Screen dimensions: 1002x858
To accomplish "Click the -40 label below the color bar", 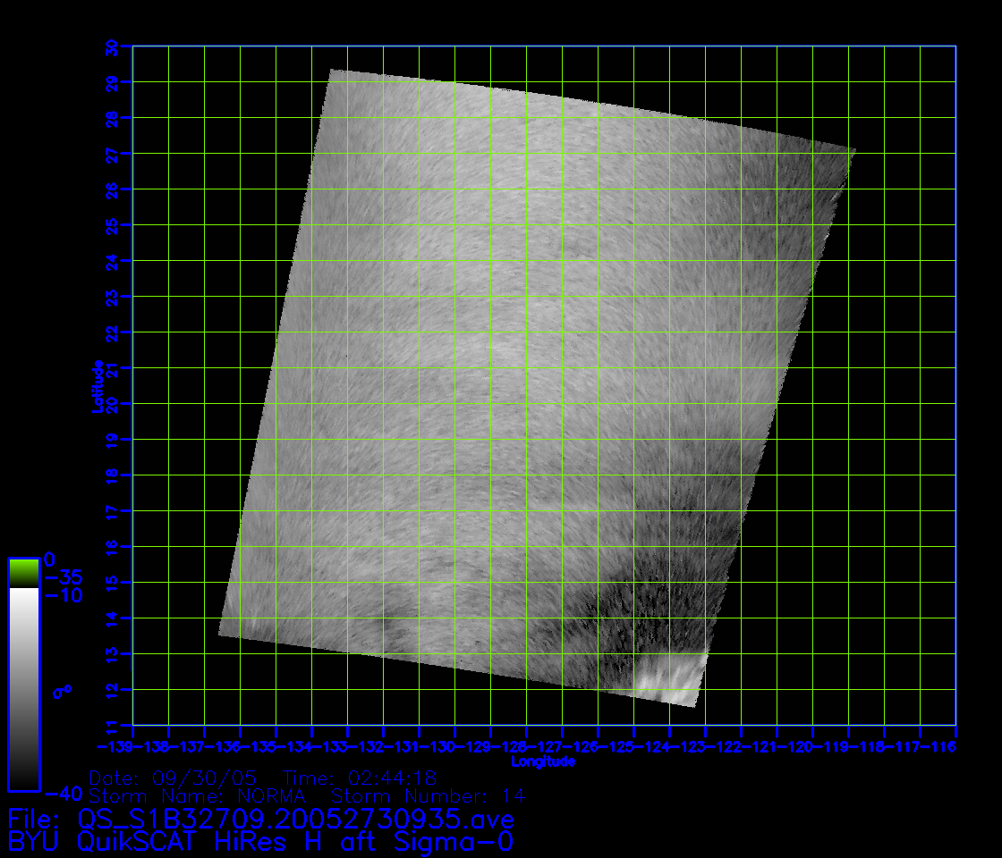I will (x=62, y=794).
